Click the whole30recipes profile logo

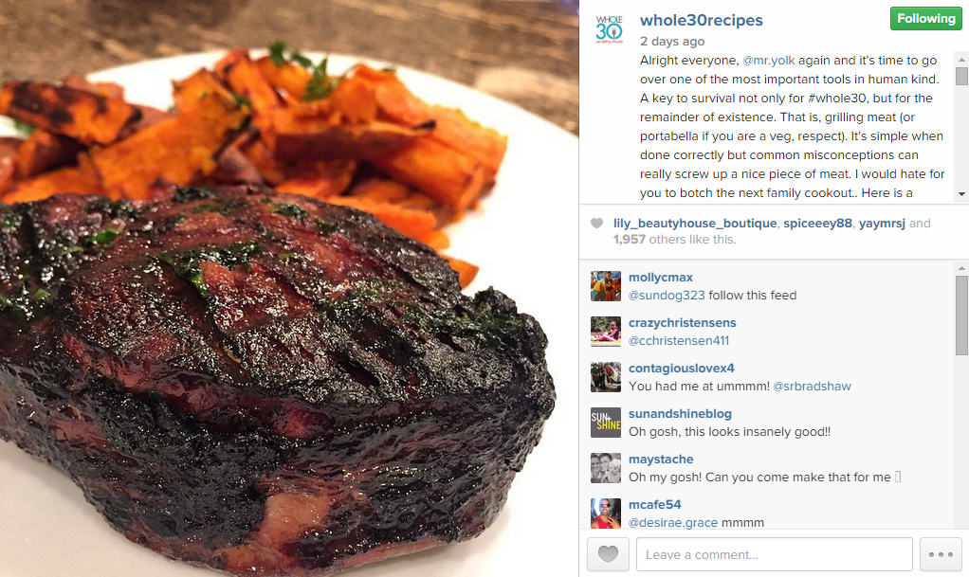coord(610,28)
